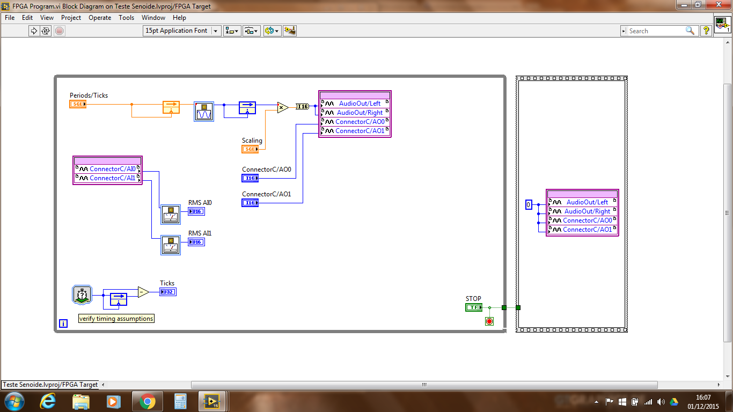This screenshot has width=733, height=412.
Task: Click the 'verify timing assumptions' comment
Action: (116, 319)
